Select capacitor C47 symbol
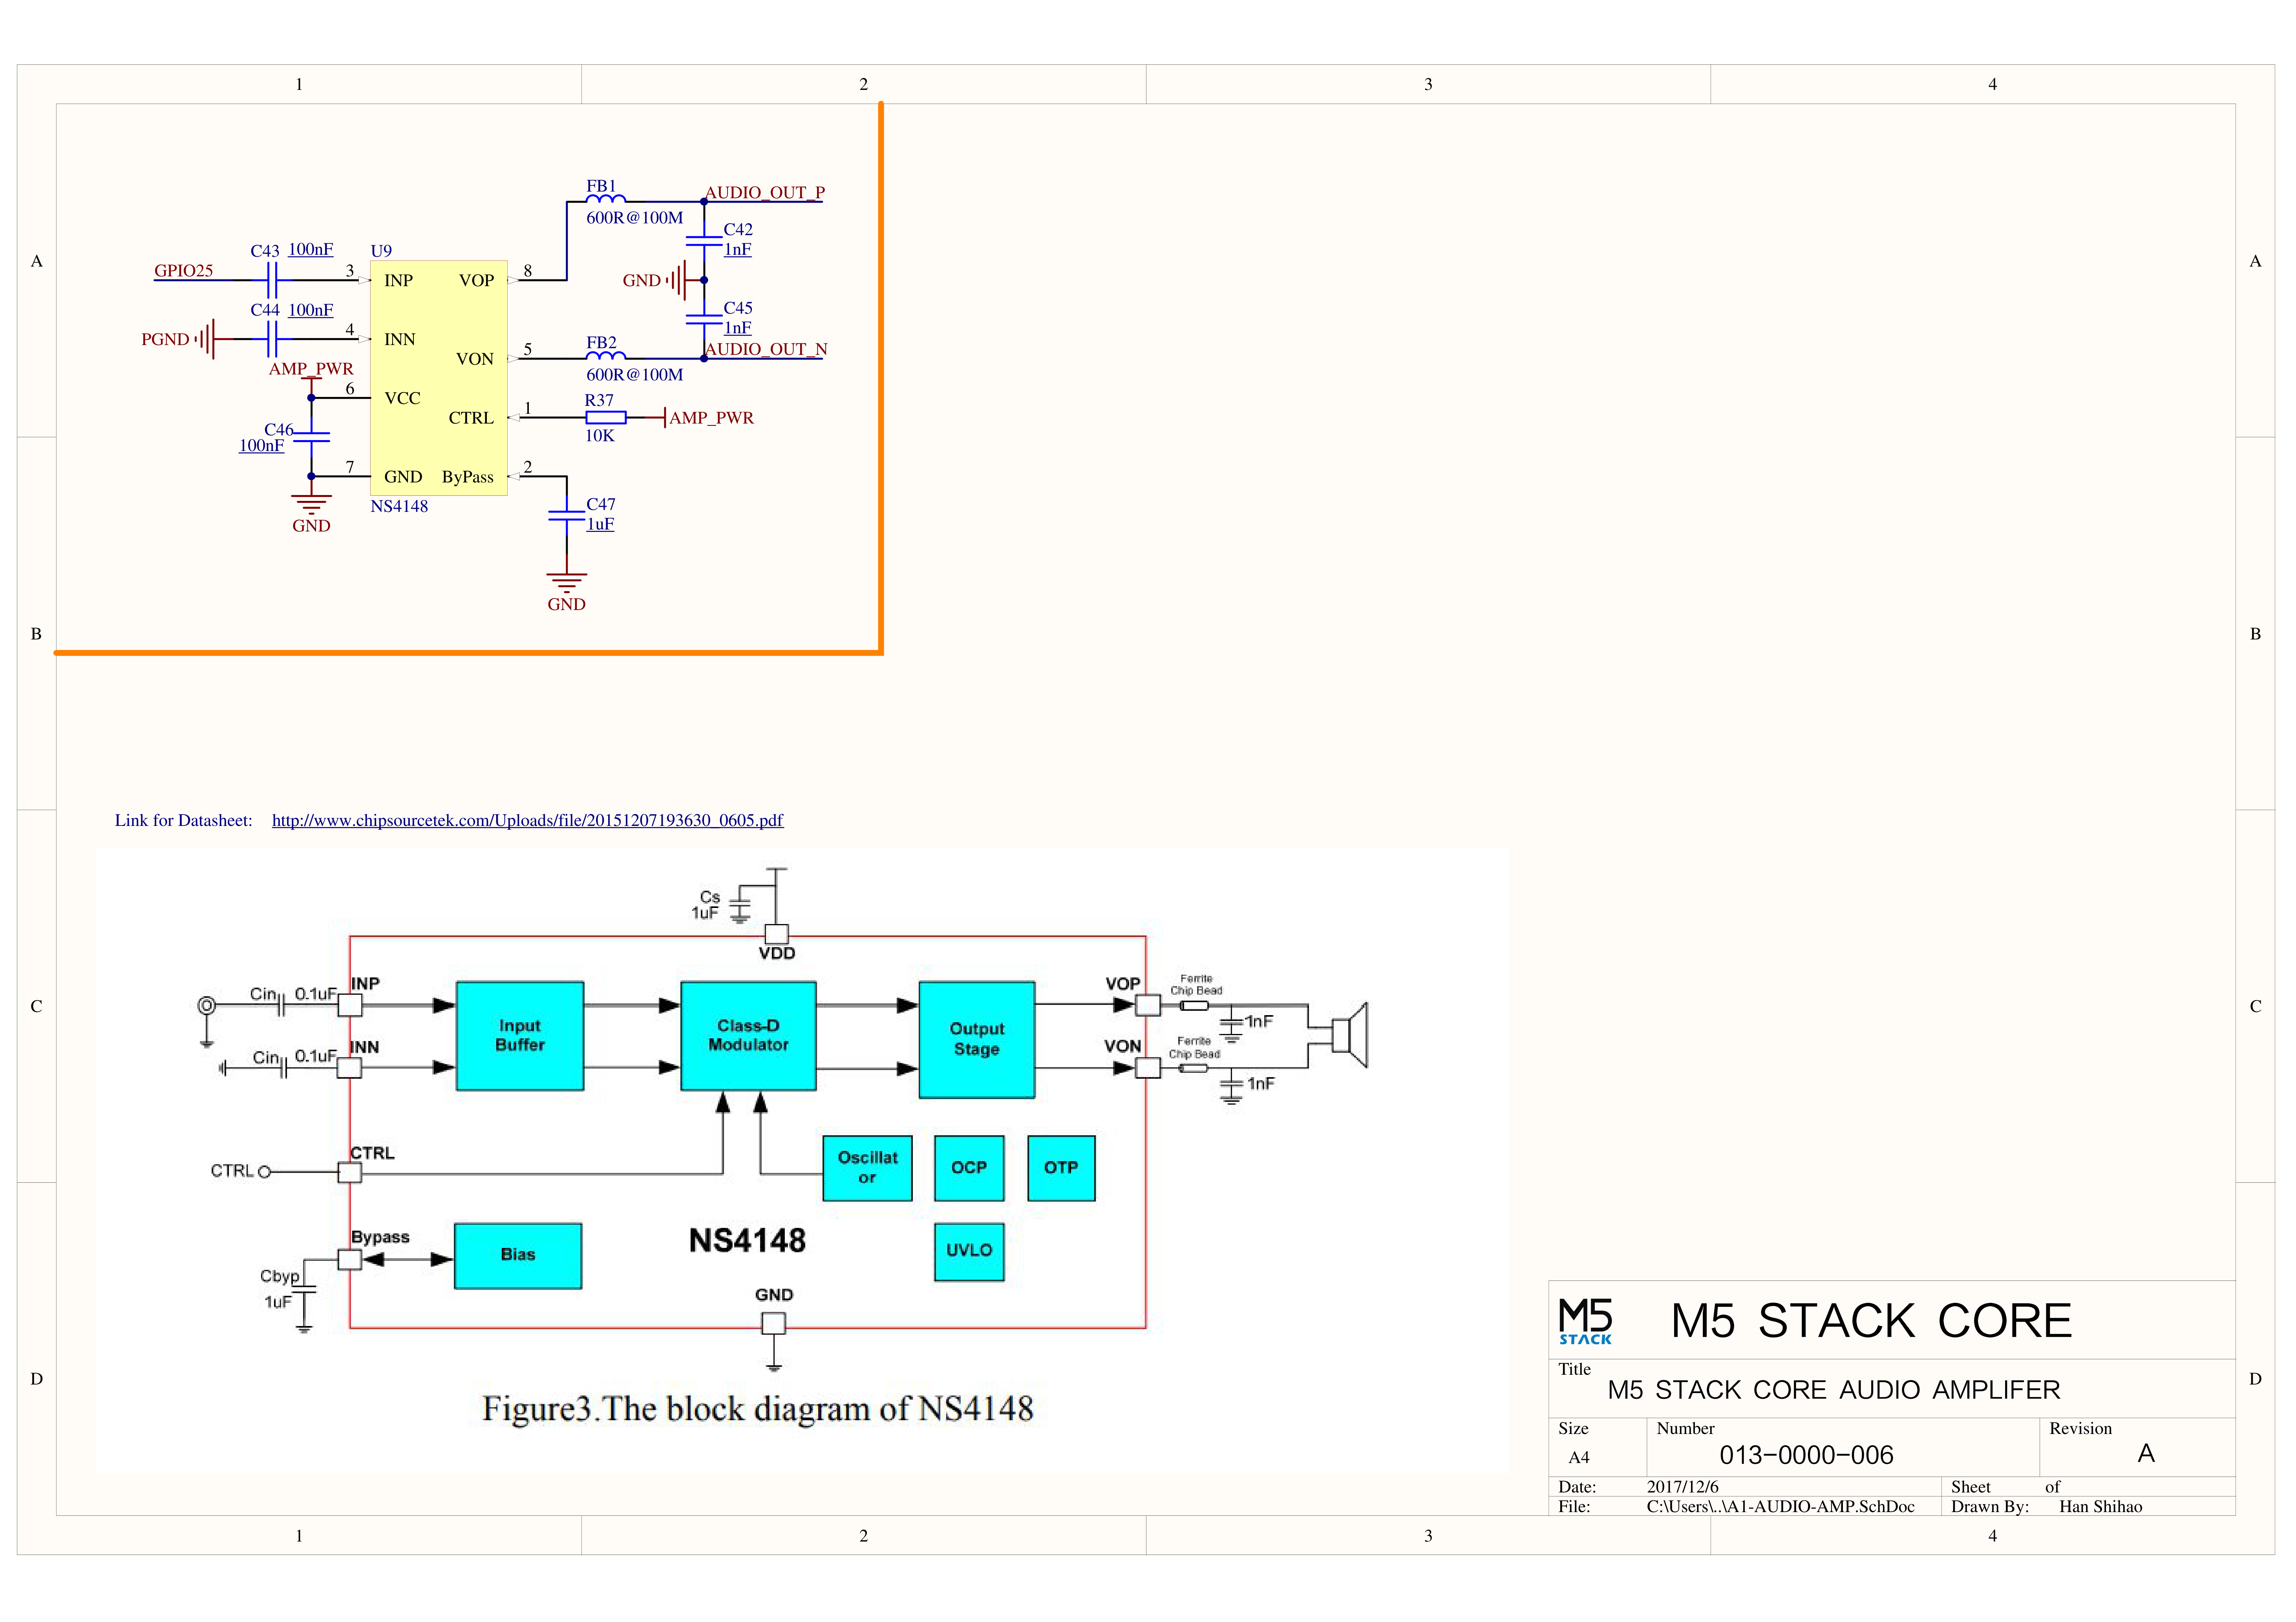This screenshot has width=2296, height=1622. 566,515
